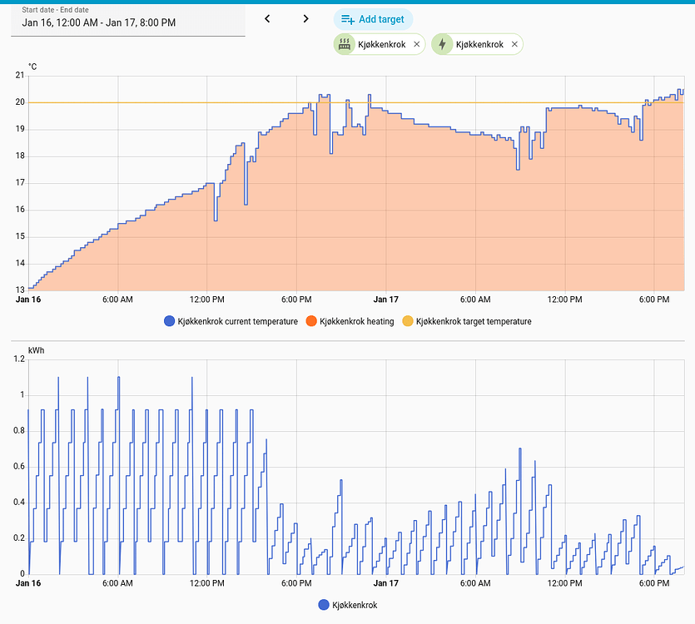Viewport: 695px width, 624px height.
Task: Click the lightning bolt icon on second Kjøkkenkrok chip
Action: tap(442, 44)
